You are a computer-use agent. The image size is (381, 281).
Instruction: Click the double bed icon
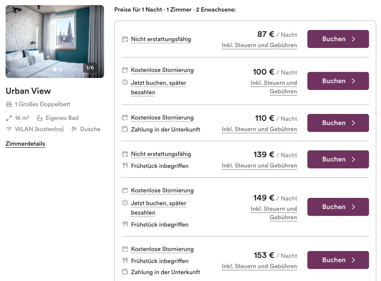9,105
